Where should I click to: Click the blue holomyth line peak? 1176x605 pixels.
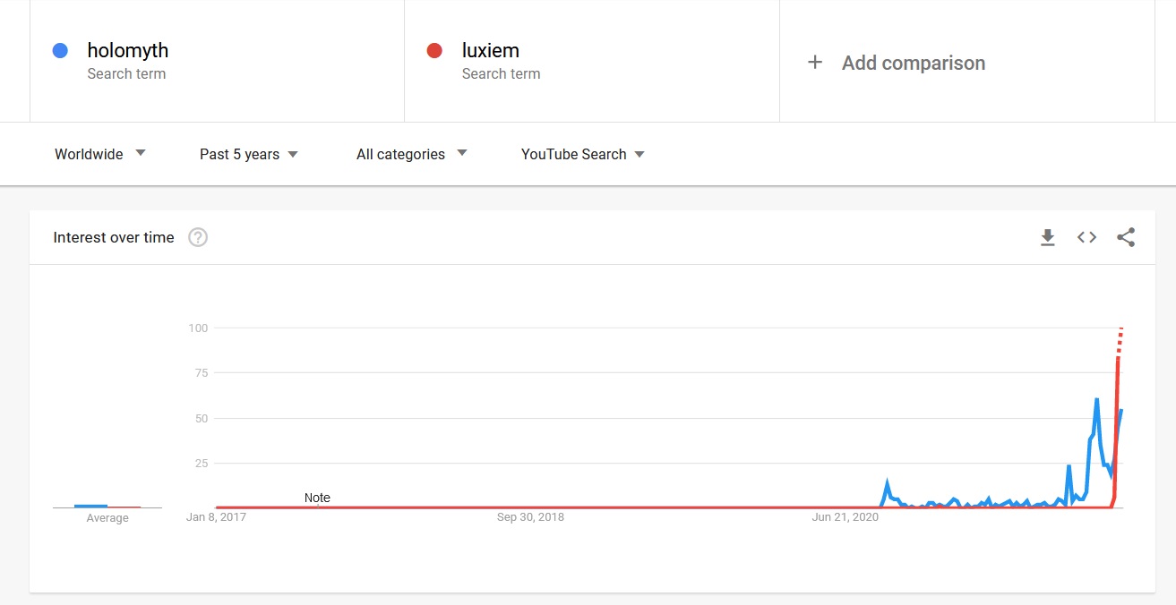pyautogui.click(x=1096, y=400)
